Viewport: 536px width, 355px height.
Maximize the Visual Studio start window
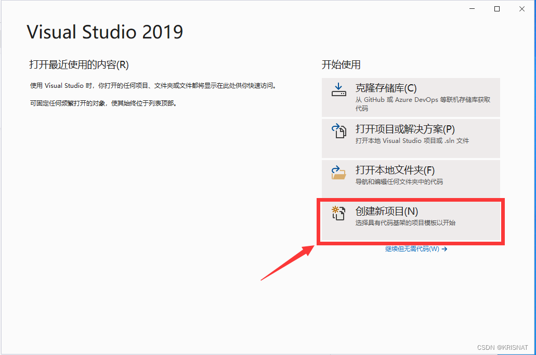click(x=497, y=9)
